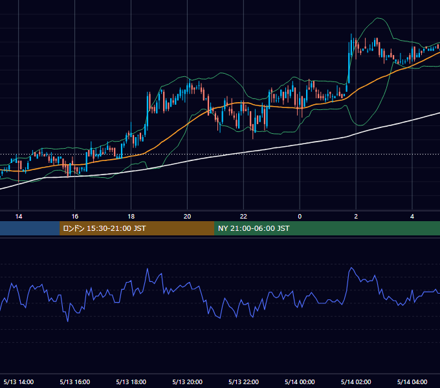Click the 5/13 20:00 time label

[x=188, y=382]
